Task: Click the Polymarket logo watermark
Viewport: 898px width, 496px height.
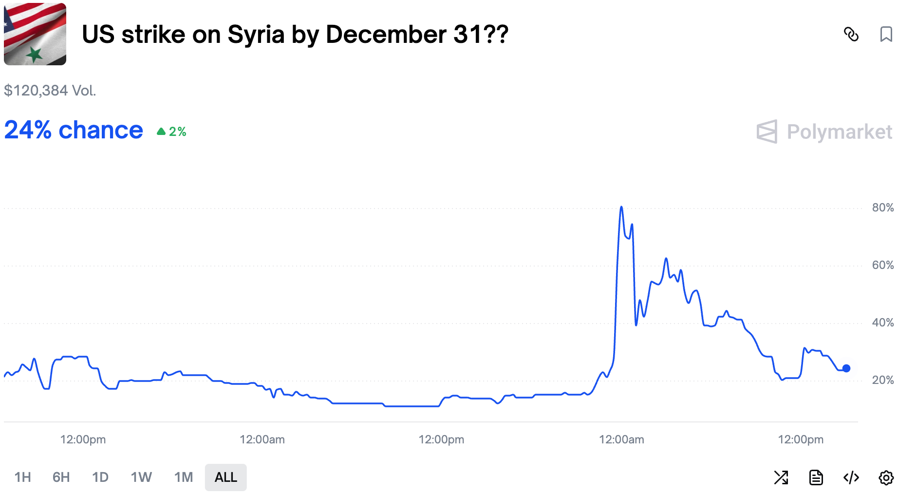Action: point(824,132)
